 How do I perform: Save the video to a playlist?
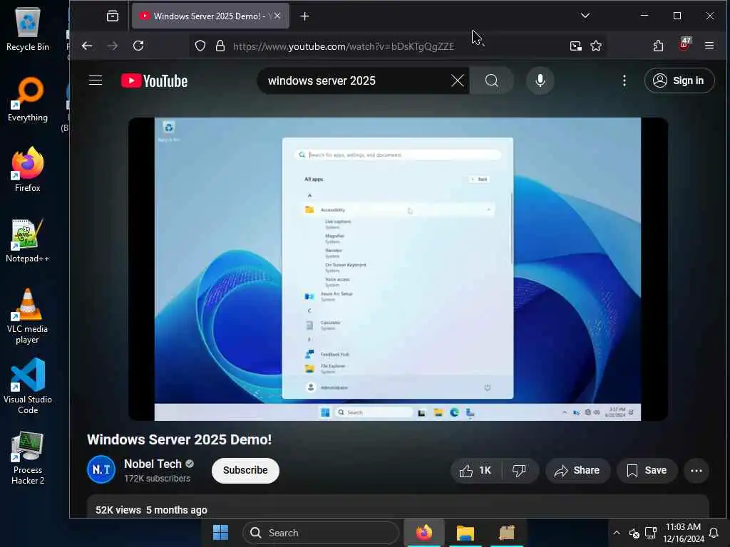point(647,471)
